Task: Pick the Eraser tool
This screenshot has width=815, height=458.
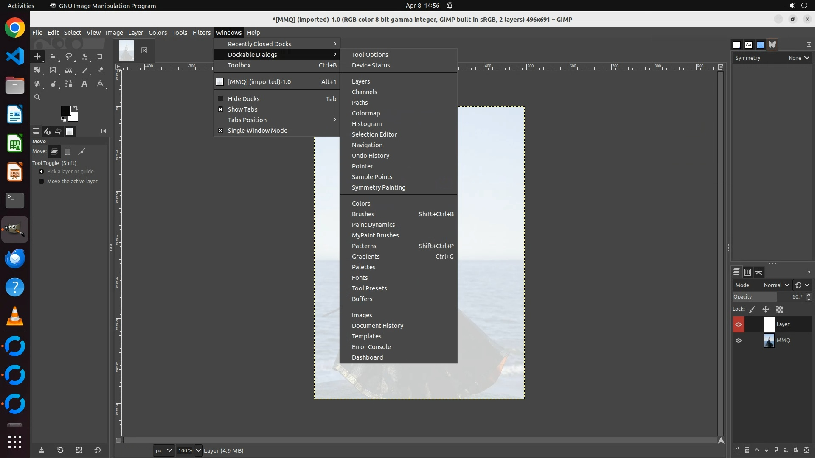Action: pyautogui.click(x=100, y=70)
